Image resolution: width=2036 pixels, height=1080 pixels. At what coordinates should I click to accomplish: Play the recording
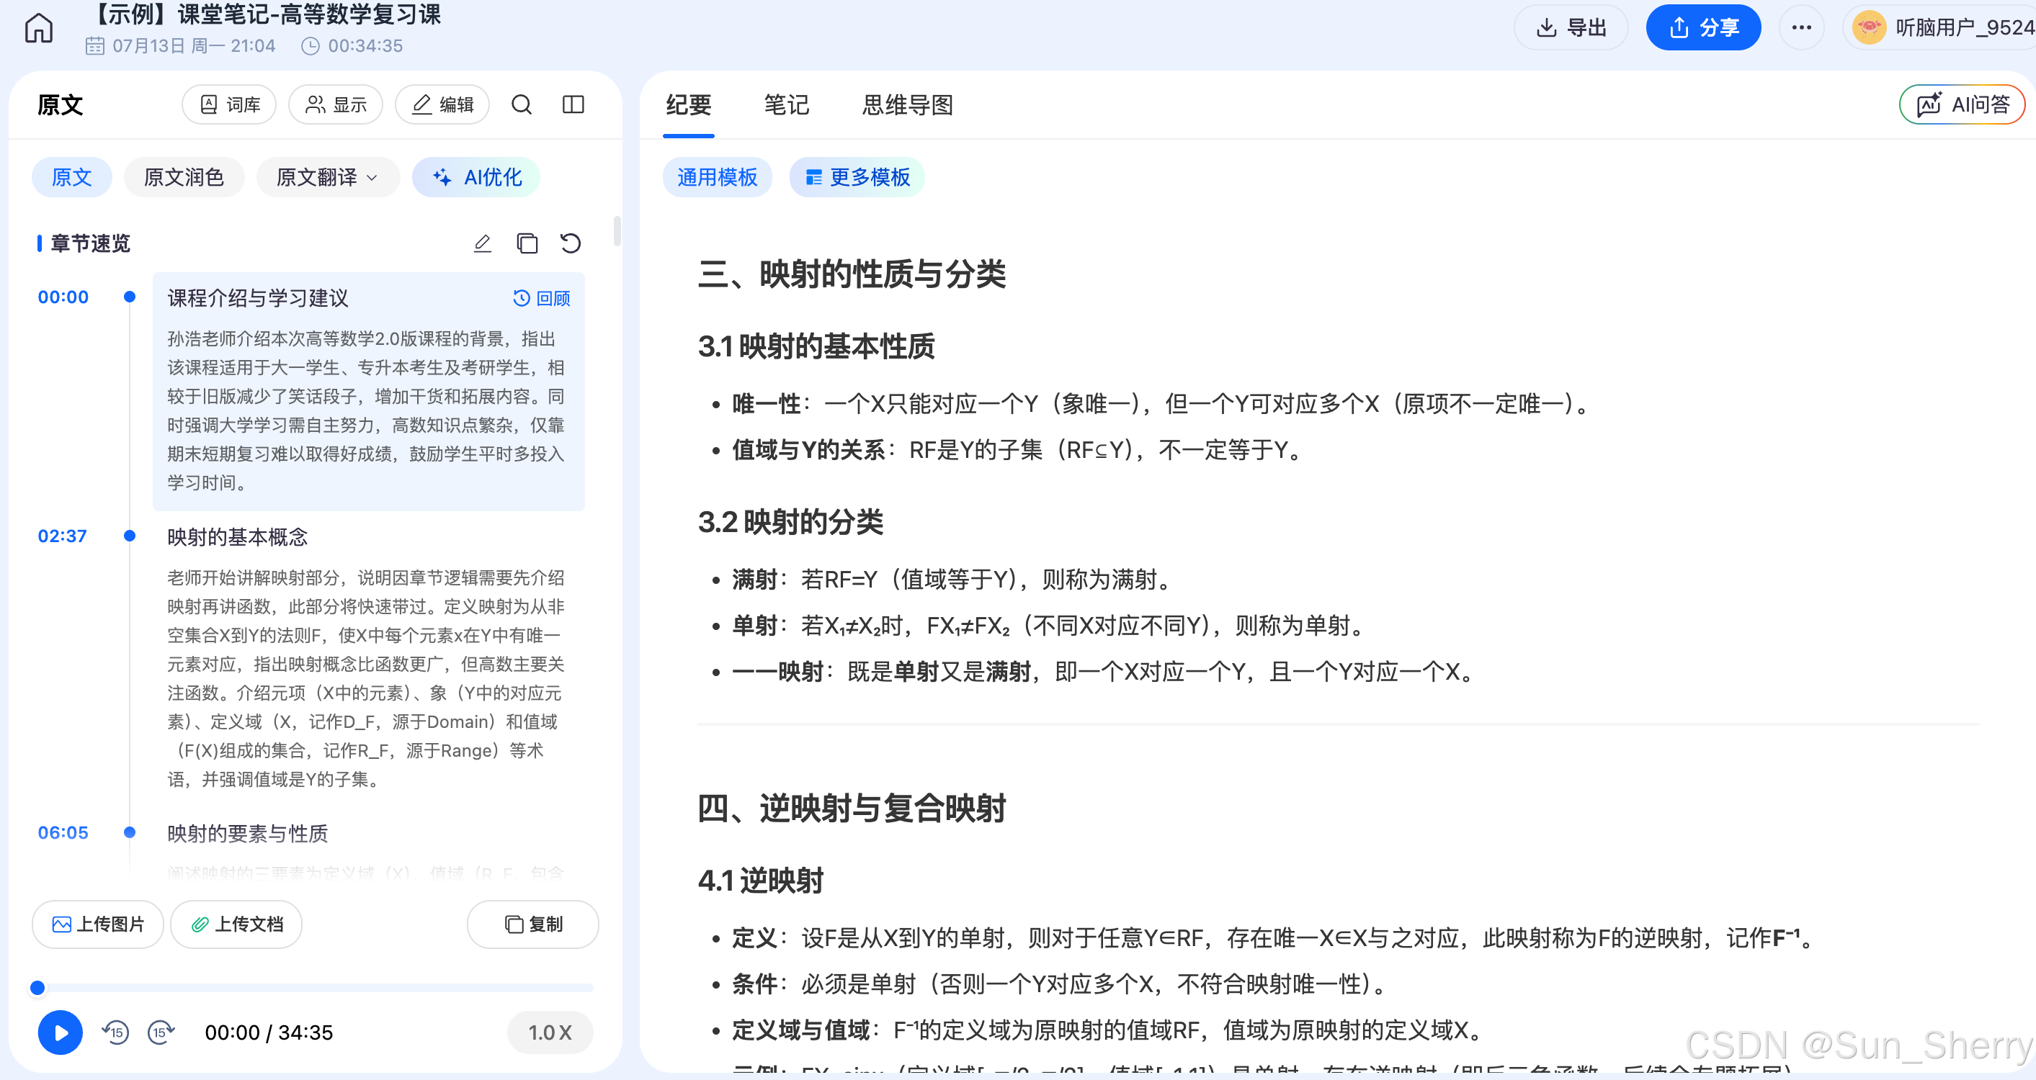[60, 1032]
